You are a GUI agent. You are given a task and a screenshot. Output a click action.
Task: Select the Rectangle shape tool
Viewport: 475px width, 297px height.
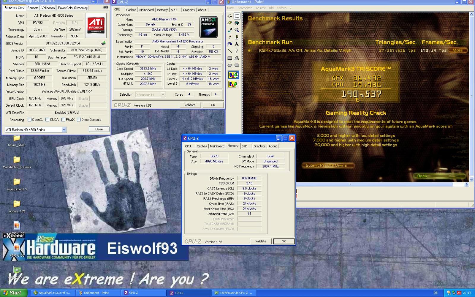tap(230, 58)
